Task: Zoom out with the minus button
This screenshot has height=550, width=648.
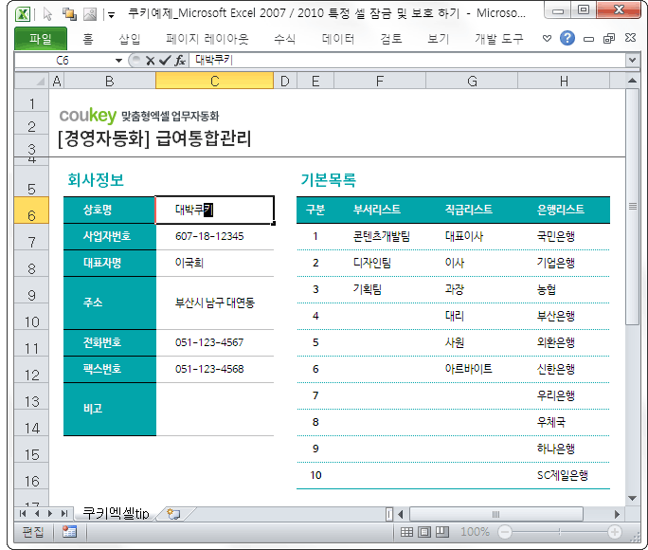Action: [505, 532]
